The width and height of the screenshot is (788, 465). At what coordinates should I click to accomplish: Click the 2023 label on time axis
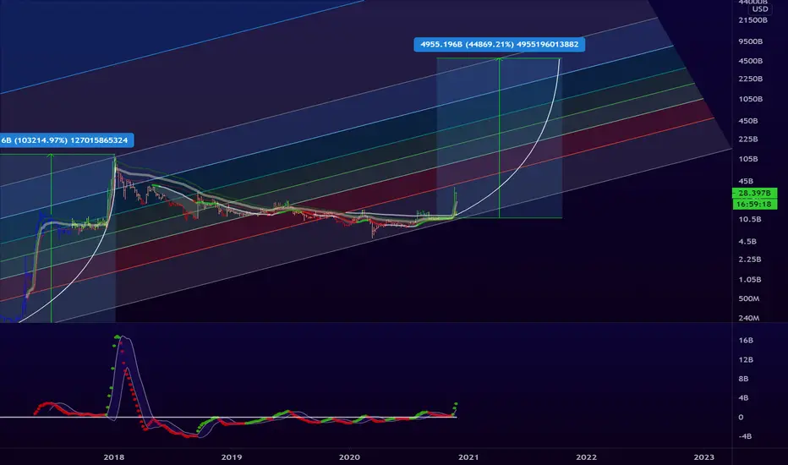[x=703, y=457]
